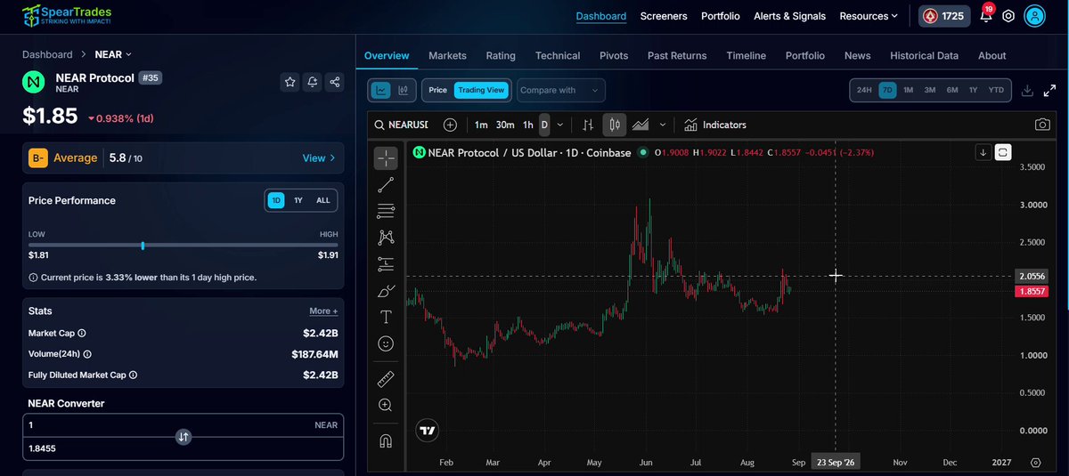Swap the NEAR converter direction
This screenshot has height=476, width=1069.
click(x=183, y=437)
